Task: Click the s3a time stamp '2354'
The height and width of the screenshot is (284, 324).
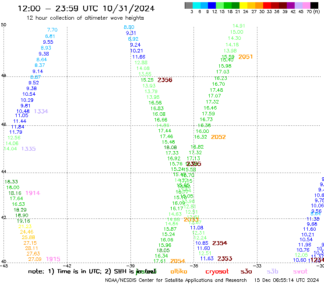Action: coord(220,243)
